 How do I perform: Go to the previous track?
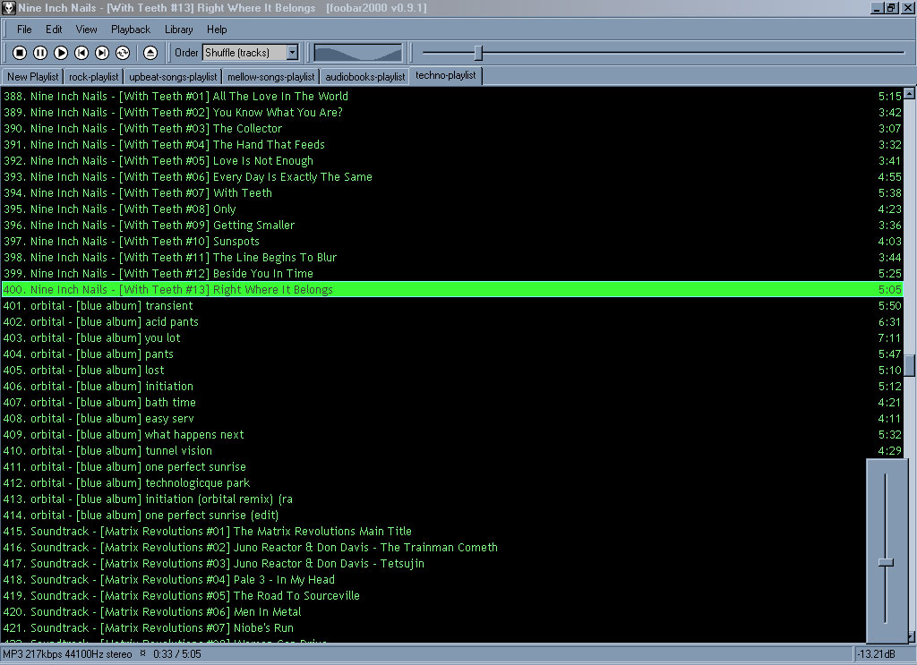click(x=81, y=53)
